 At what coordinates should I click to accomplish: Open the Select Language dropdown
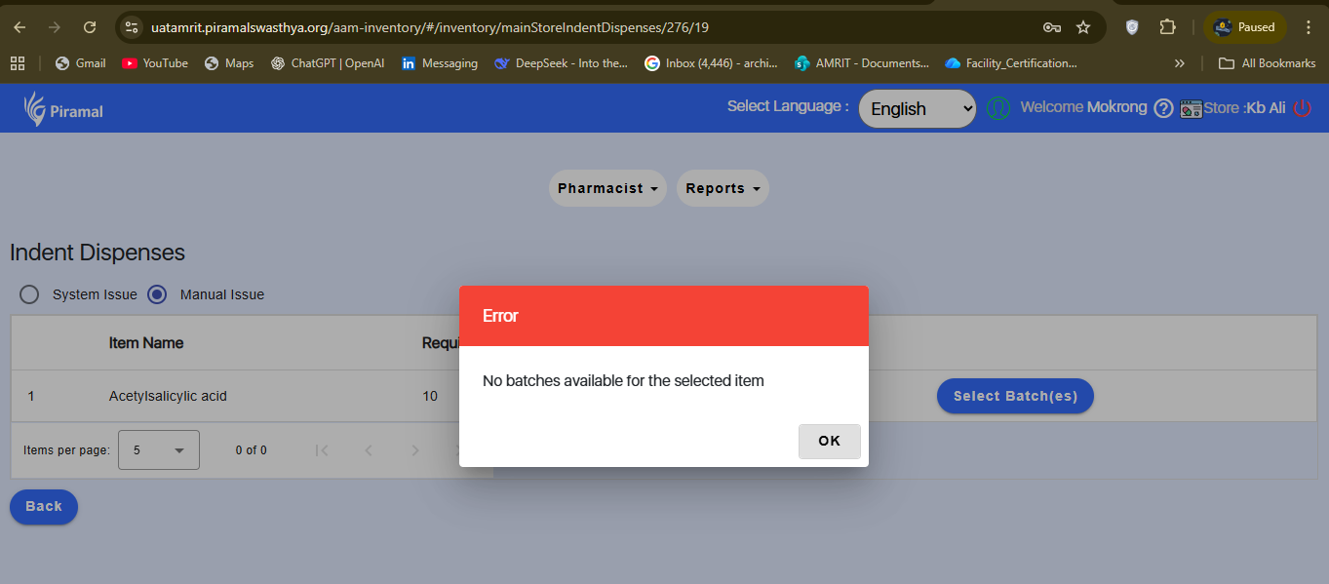(x=917, y=109)
